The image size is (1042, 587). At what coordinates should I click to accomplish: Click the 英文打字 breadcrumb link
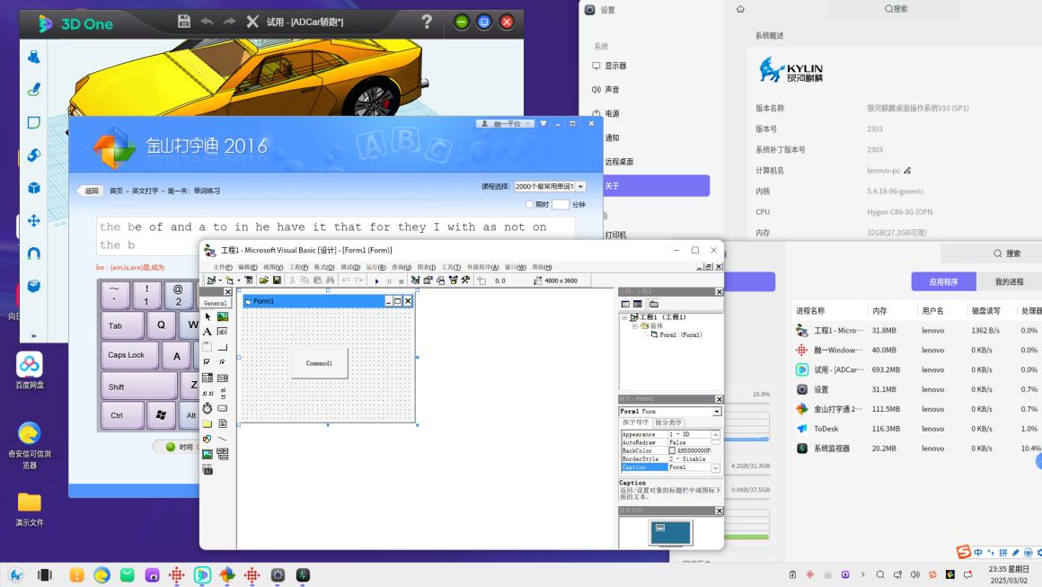pos(145,191)
